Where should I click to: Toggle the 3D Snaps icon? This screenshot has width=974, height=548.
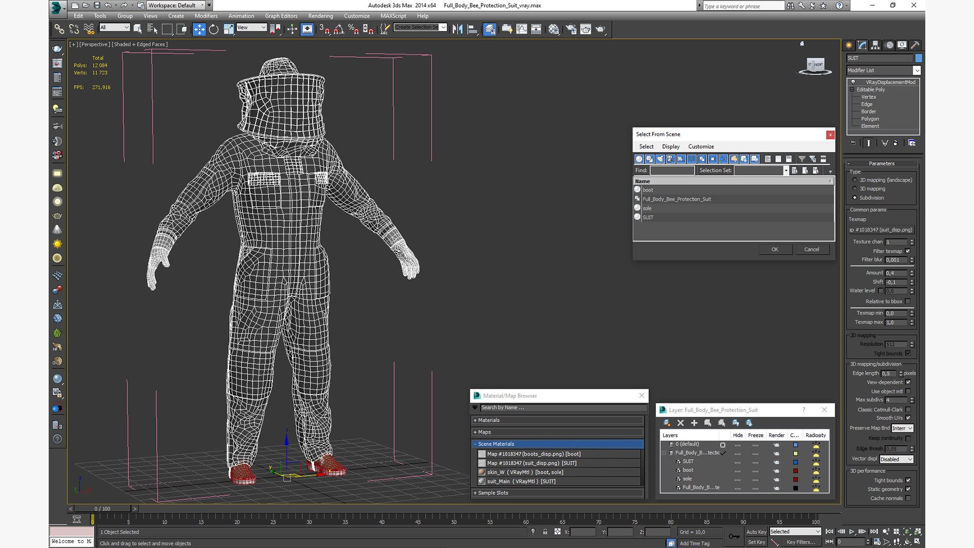click(324, 29)
